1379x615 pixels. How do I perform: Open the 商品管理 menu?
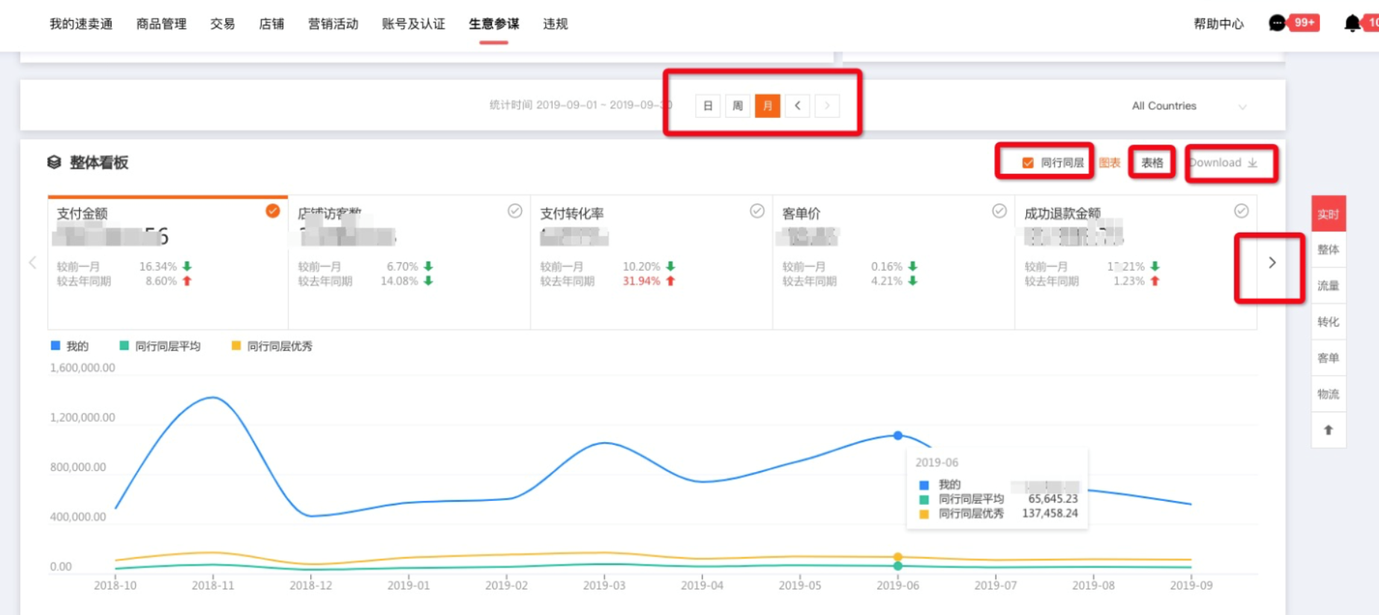click(x=161, y=24)
